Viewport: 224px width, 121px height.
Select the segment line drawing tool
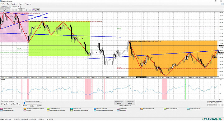tap(5, 10)
